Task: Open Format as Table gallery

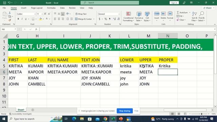Action: 139,17
